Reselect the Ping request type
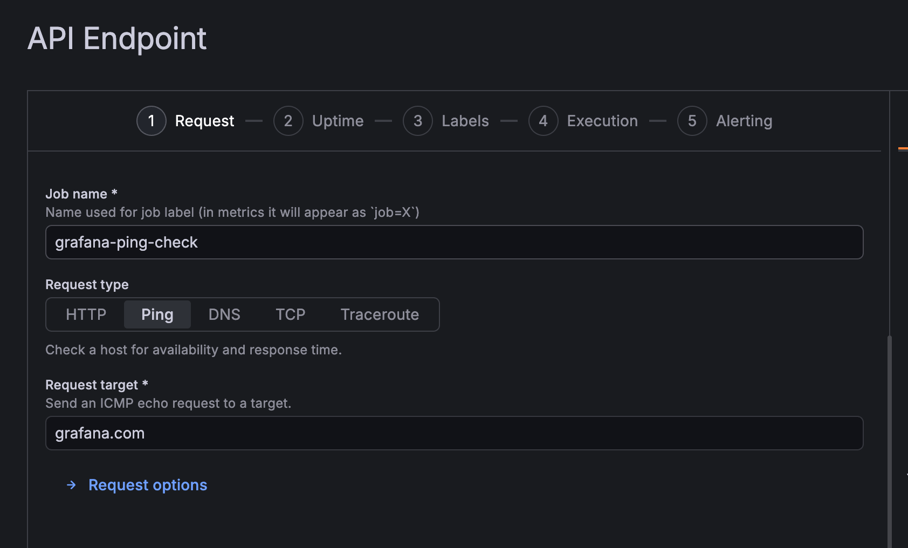The image size is (908, 548). click(157, 314)
